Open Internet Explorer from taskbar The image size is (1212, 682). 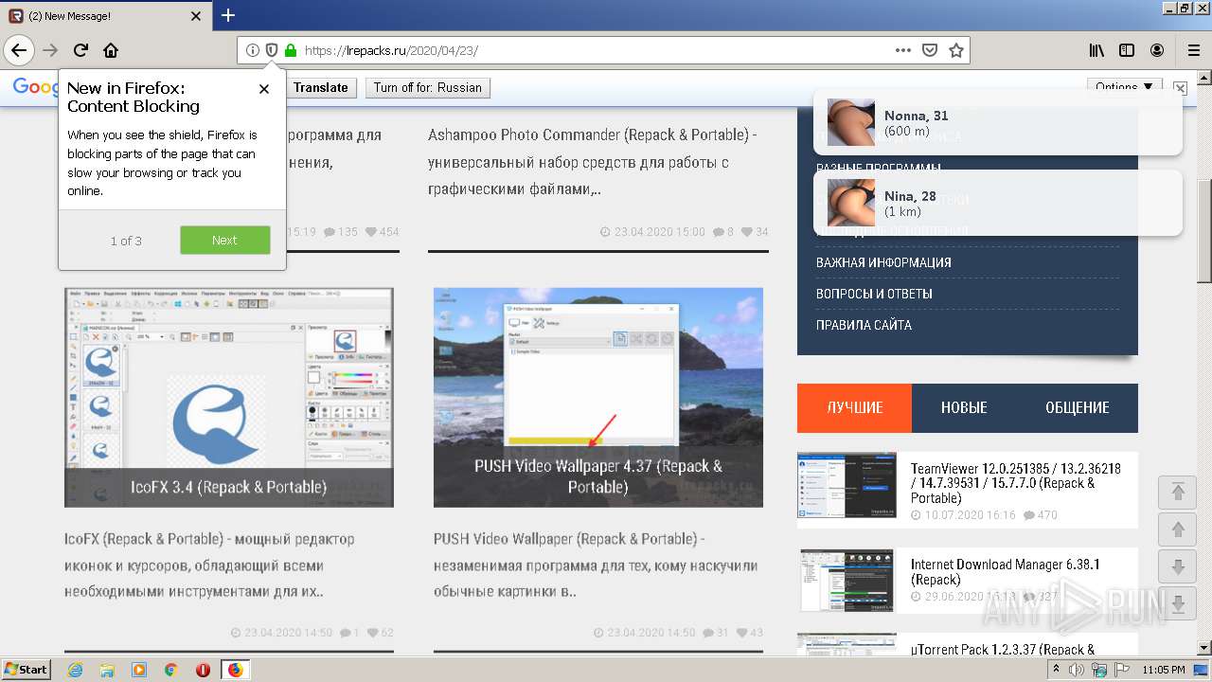[75, 670]
